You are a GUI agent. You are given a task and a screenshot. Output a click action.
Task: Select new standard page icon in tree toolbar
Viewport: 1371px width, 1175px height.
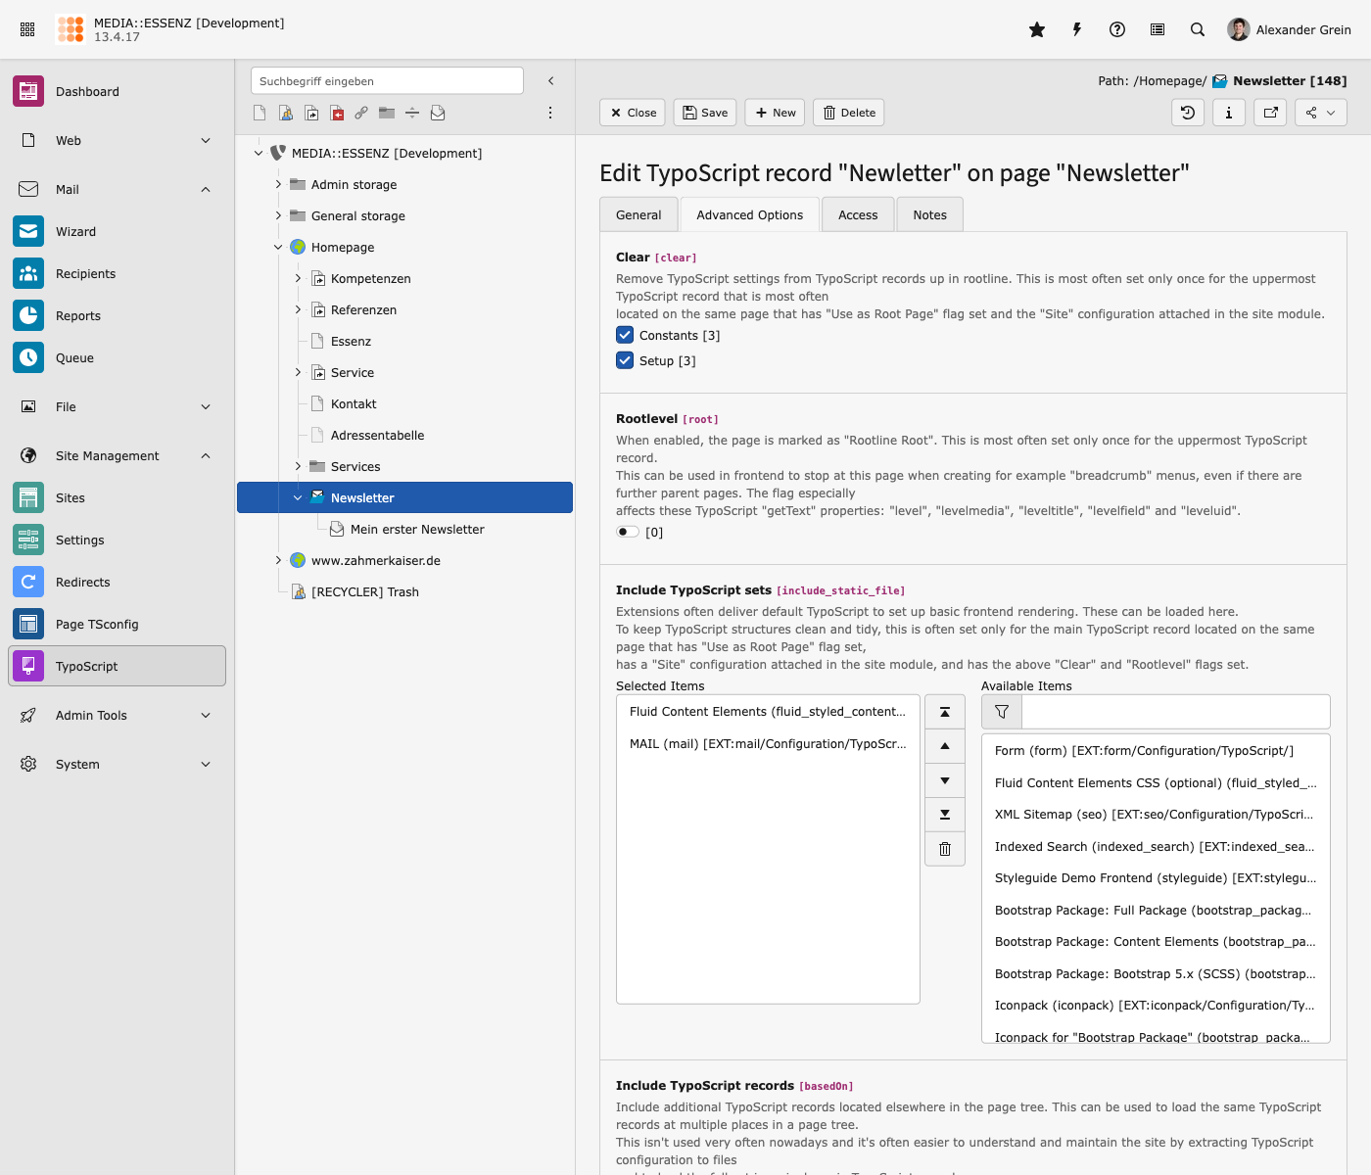[260, 113]
